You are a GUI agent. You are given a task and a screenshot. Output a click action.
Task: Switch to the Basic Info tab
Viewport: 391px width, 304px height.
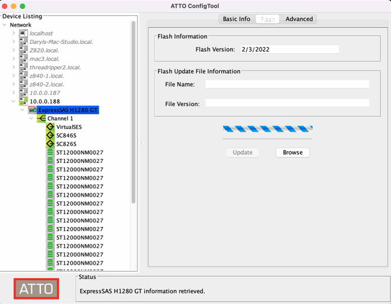pyautogui.click(x=237, y=19)
